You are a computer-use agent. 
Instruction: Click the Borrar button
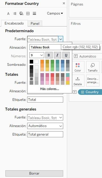click(34, 173)
